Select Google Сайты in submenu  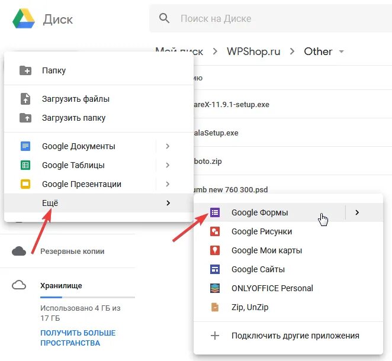coord(288,269)
